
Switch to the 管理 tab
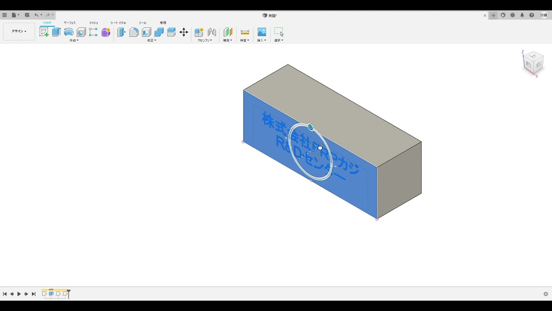[163, 22]
